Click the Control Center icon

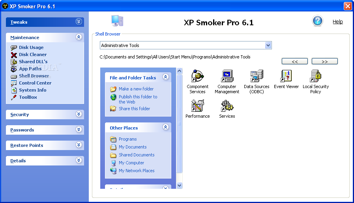click(x=14, y=83)
